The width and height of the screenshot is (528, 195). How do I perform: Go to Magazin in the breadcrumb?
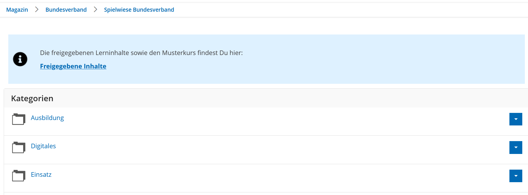[x=17, y=10]
